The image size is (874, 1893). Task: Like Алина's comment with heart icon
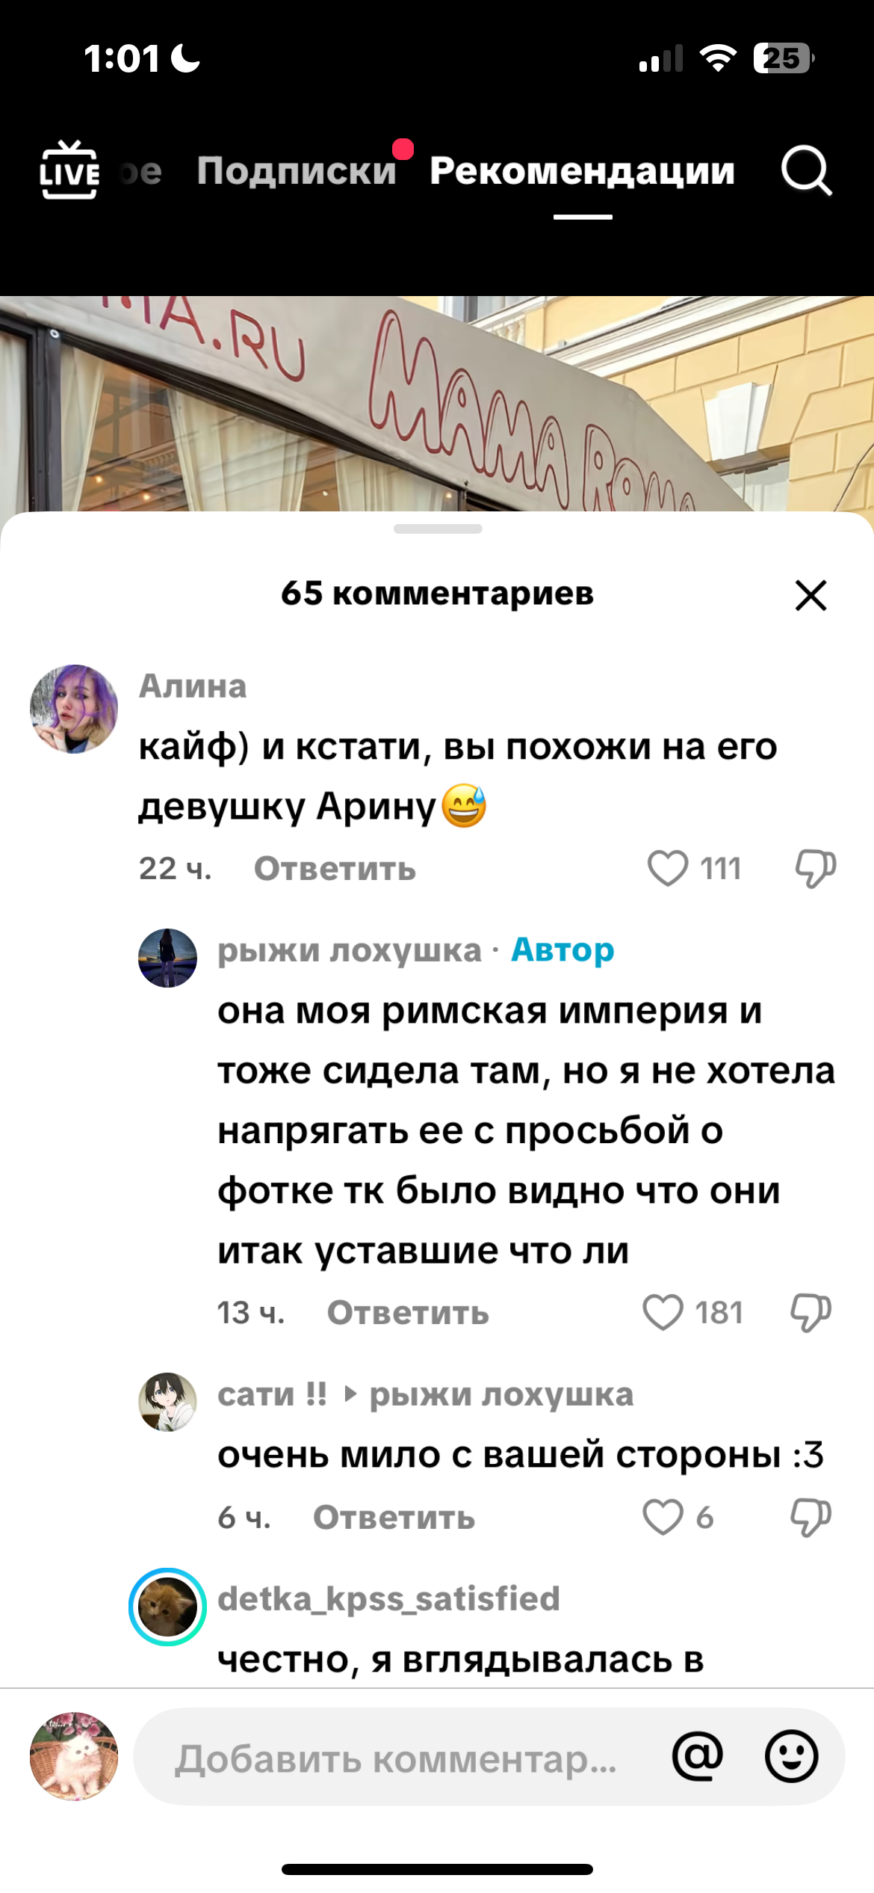[667, 869]
